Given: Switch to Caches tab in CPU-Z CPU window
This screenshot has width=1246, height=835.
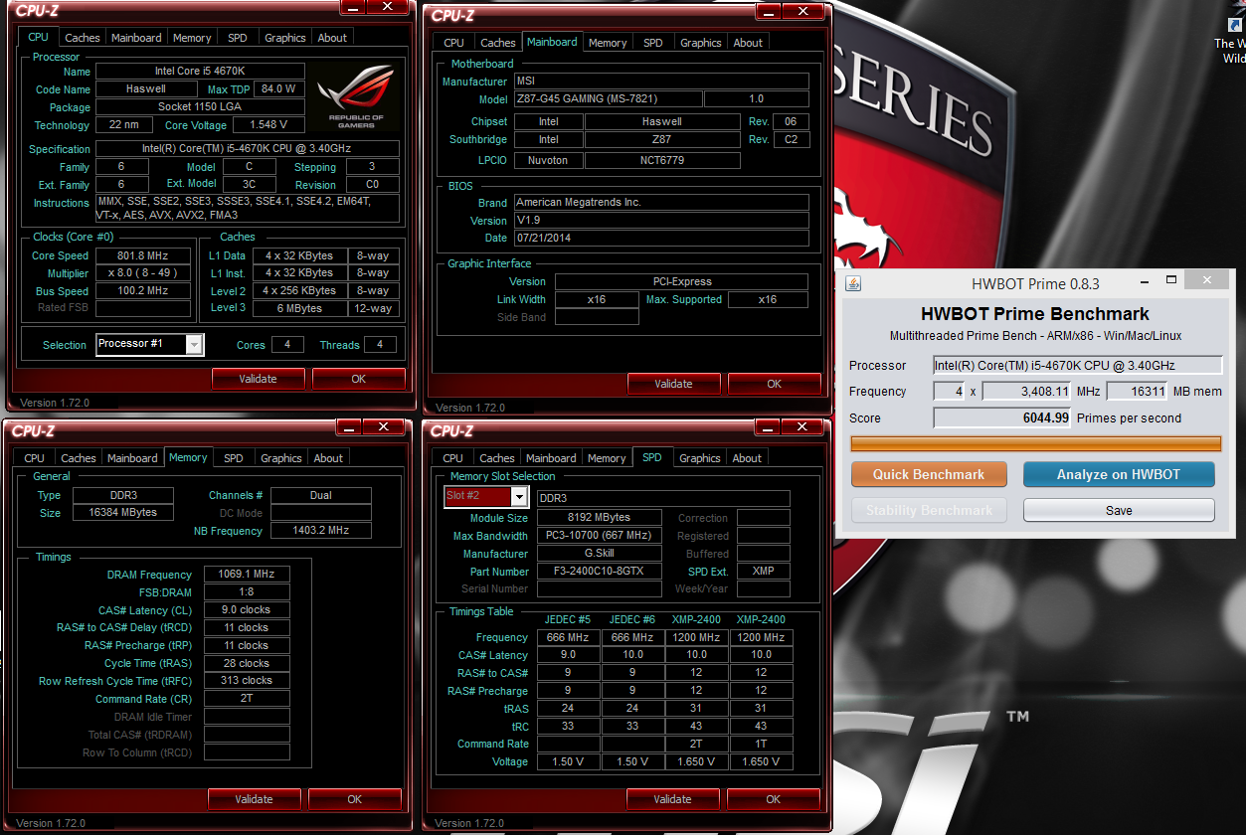Looking at the screenshot, I should coord(82,38).
